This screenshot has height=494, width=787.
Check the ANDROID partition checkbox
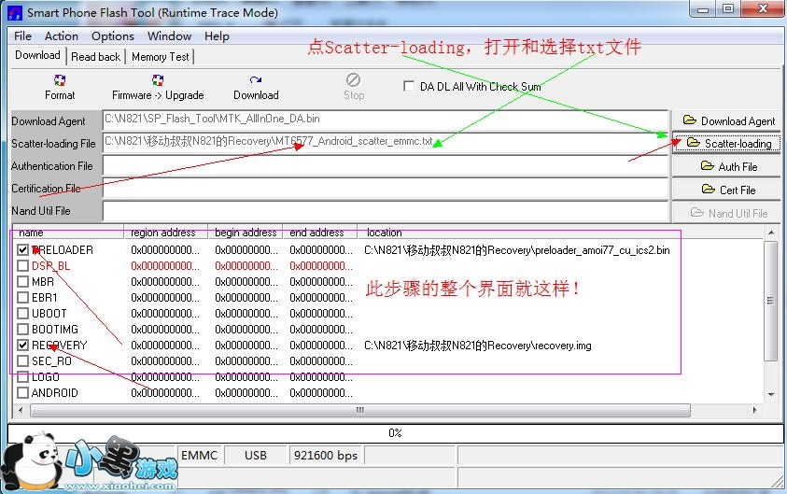tap(22, 392)
